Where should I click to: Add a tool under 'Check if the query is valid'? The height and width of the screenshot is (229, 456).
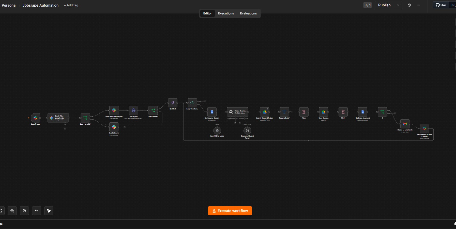[65, 129]
